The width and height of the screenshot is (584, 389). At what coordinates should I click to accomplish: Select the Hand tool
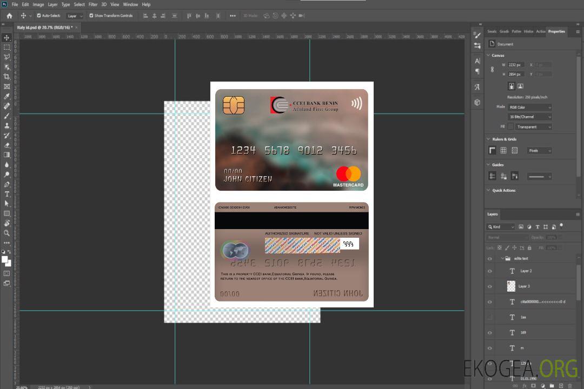(x=6, y=223)
